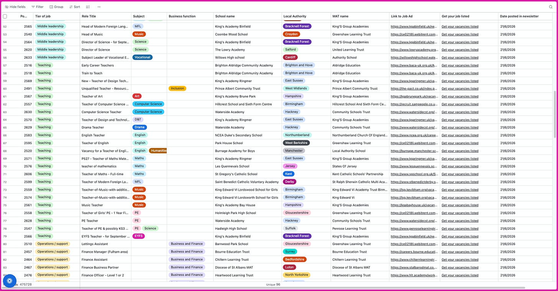Click the MAT name column header

click(360, 16)
